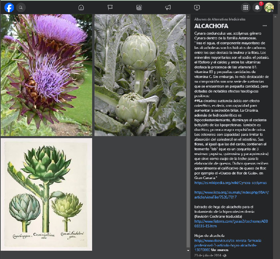Open the Ads megaphone icon

coord(168,7)
